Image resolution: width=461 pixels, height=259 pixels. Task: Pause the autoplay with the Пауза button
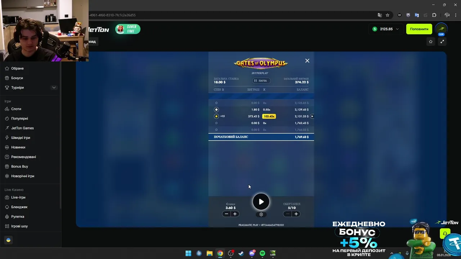coord(261,81)
